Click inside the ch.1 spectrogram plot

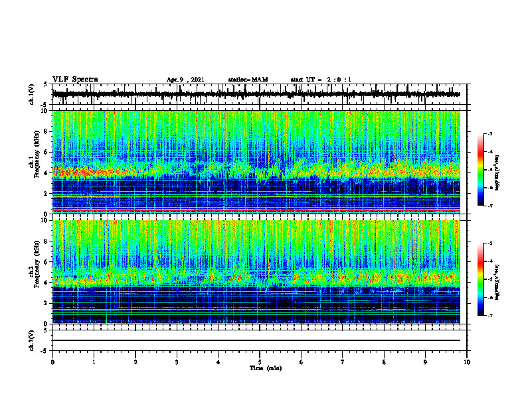tap(256, 162)
